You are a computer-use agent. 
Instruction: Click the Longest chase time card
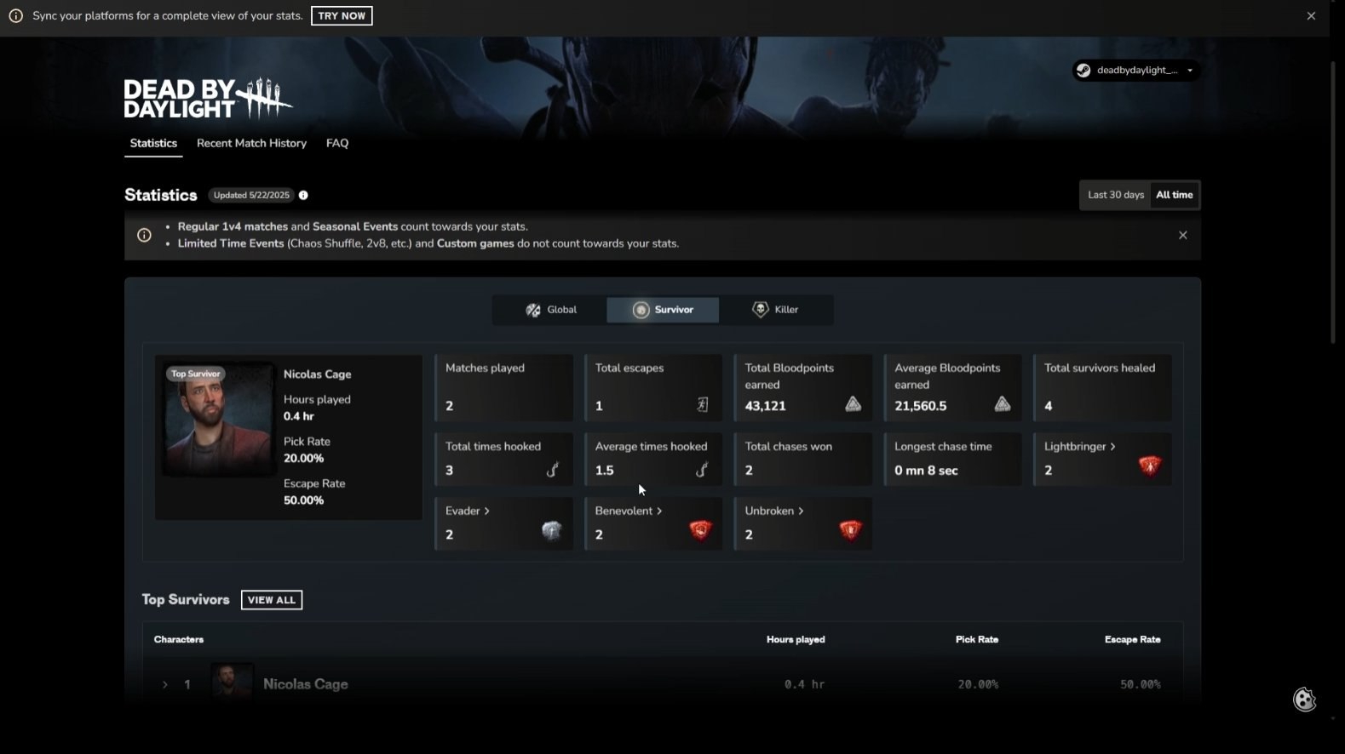pyautogui.click(x=953, y=460)
